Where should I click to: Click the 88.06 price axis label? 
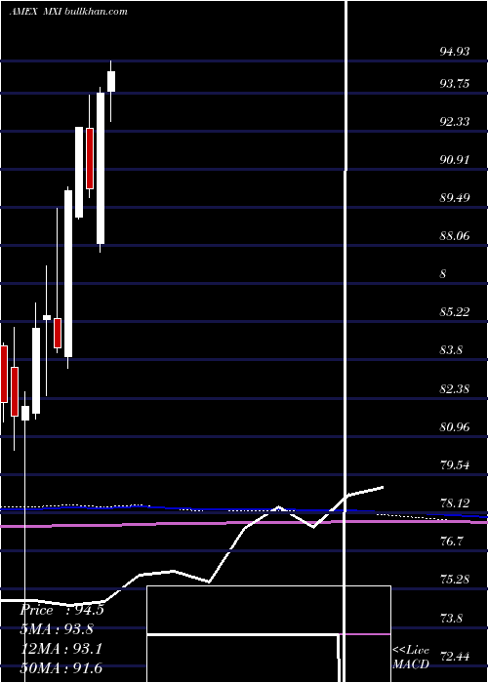(455, 236)
